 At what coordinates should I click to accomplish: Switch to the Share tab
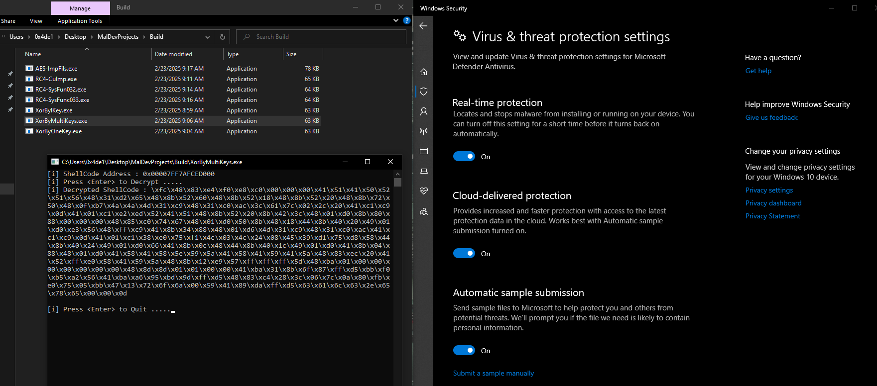click(x=8, y=21)
